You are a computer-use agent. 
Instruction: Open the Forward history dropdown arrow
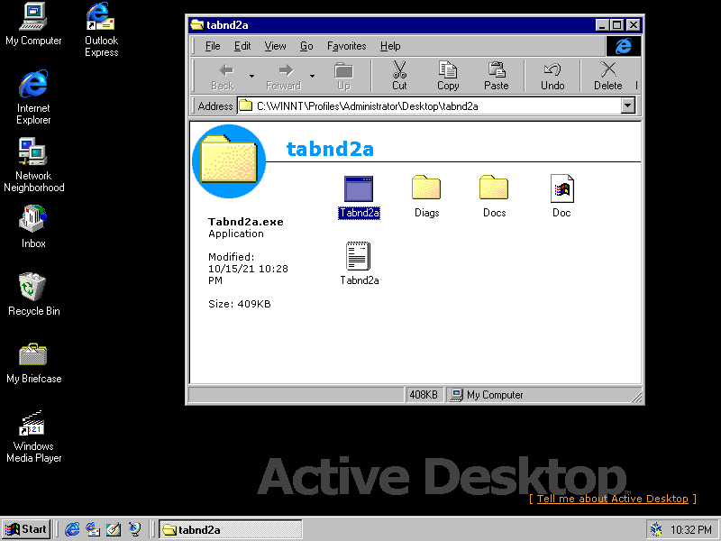[312, 76]
